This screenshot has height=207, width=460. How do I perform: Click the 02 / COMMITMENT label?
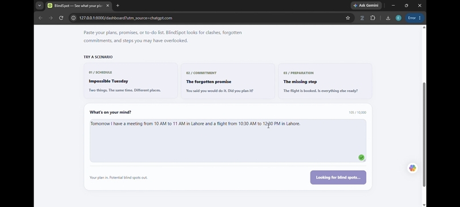pyautogui.click(x=201, y=73)
